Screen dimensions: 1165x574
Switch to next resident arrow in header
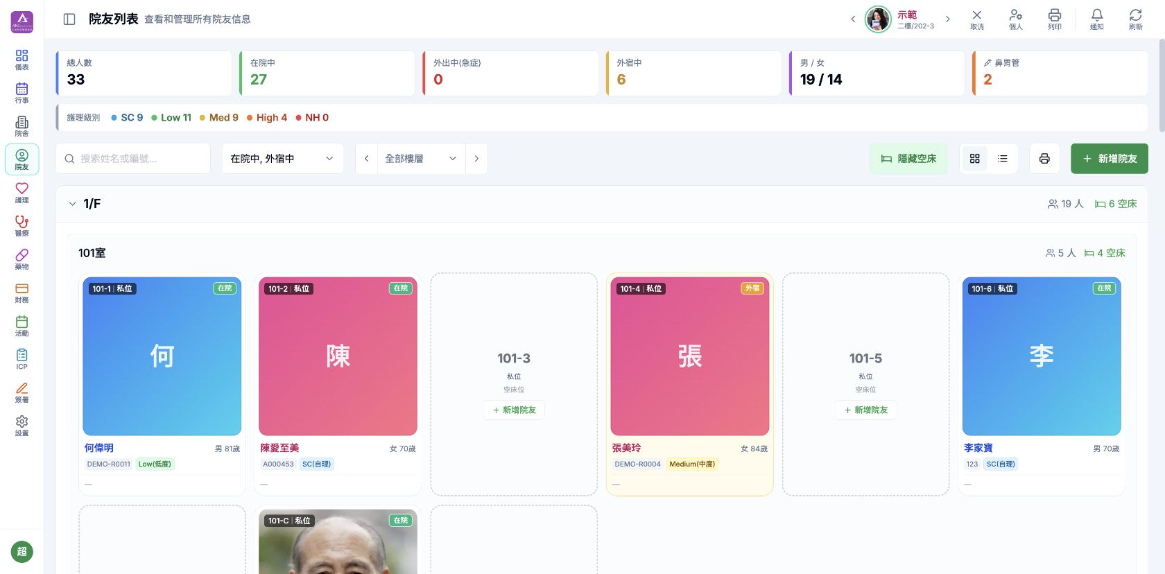pyautogui.click(x=948, y=19)
